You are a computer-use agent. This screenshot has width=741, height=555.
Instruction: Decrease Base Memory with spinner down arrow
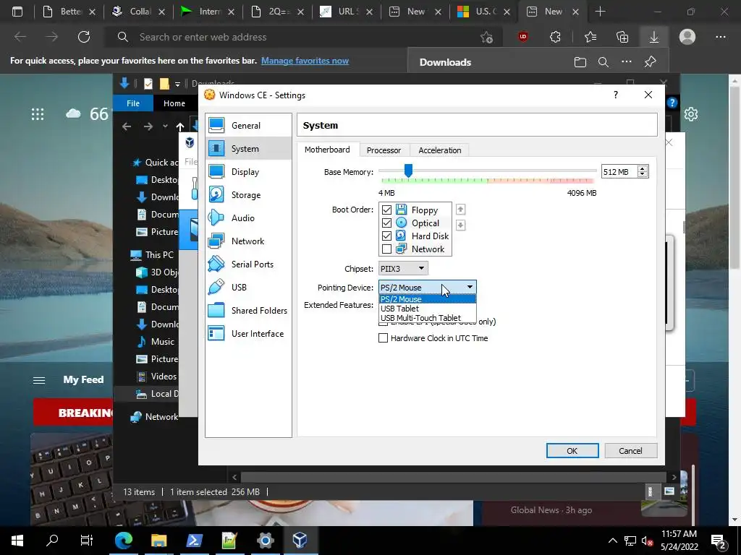643,175
